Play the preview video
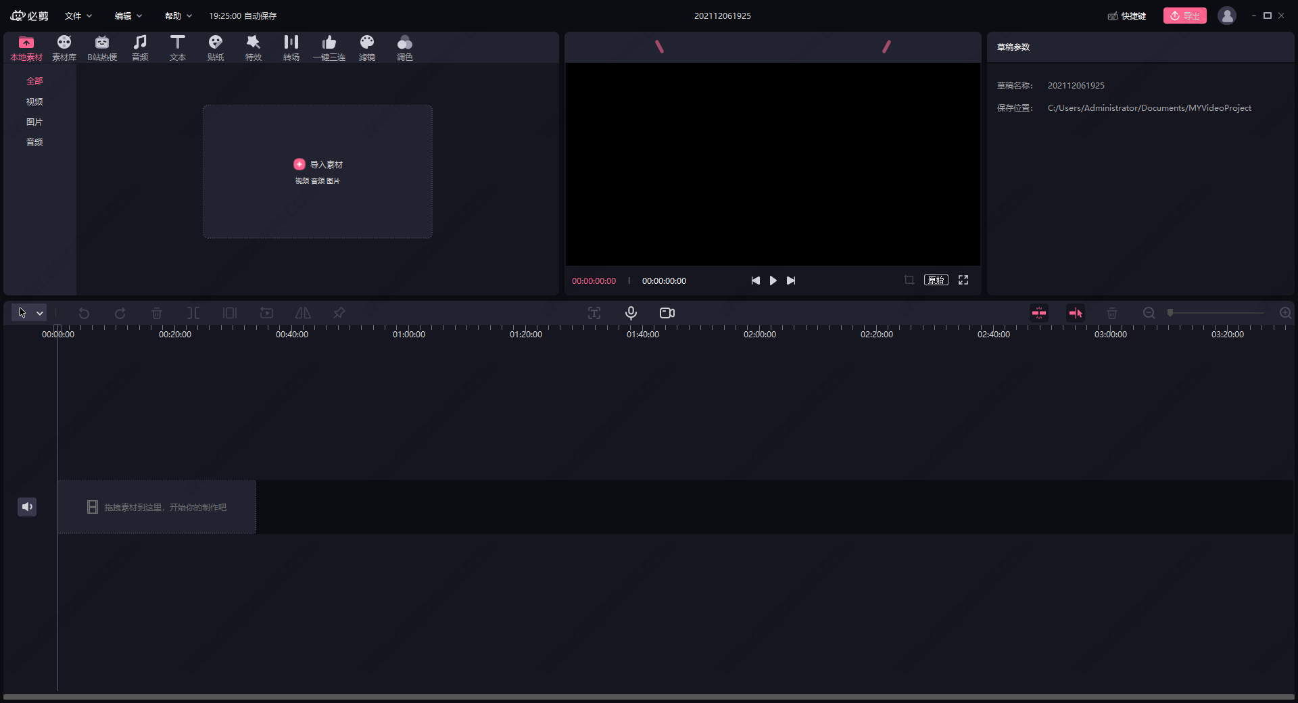This screenshot has width=1298, height=703. tap(773, 281)
